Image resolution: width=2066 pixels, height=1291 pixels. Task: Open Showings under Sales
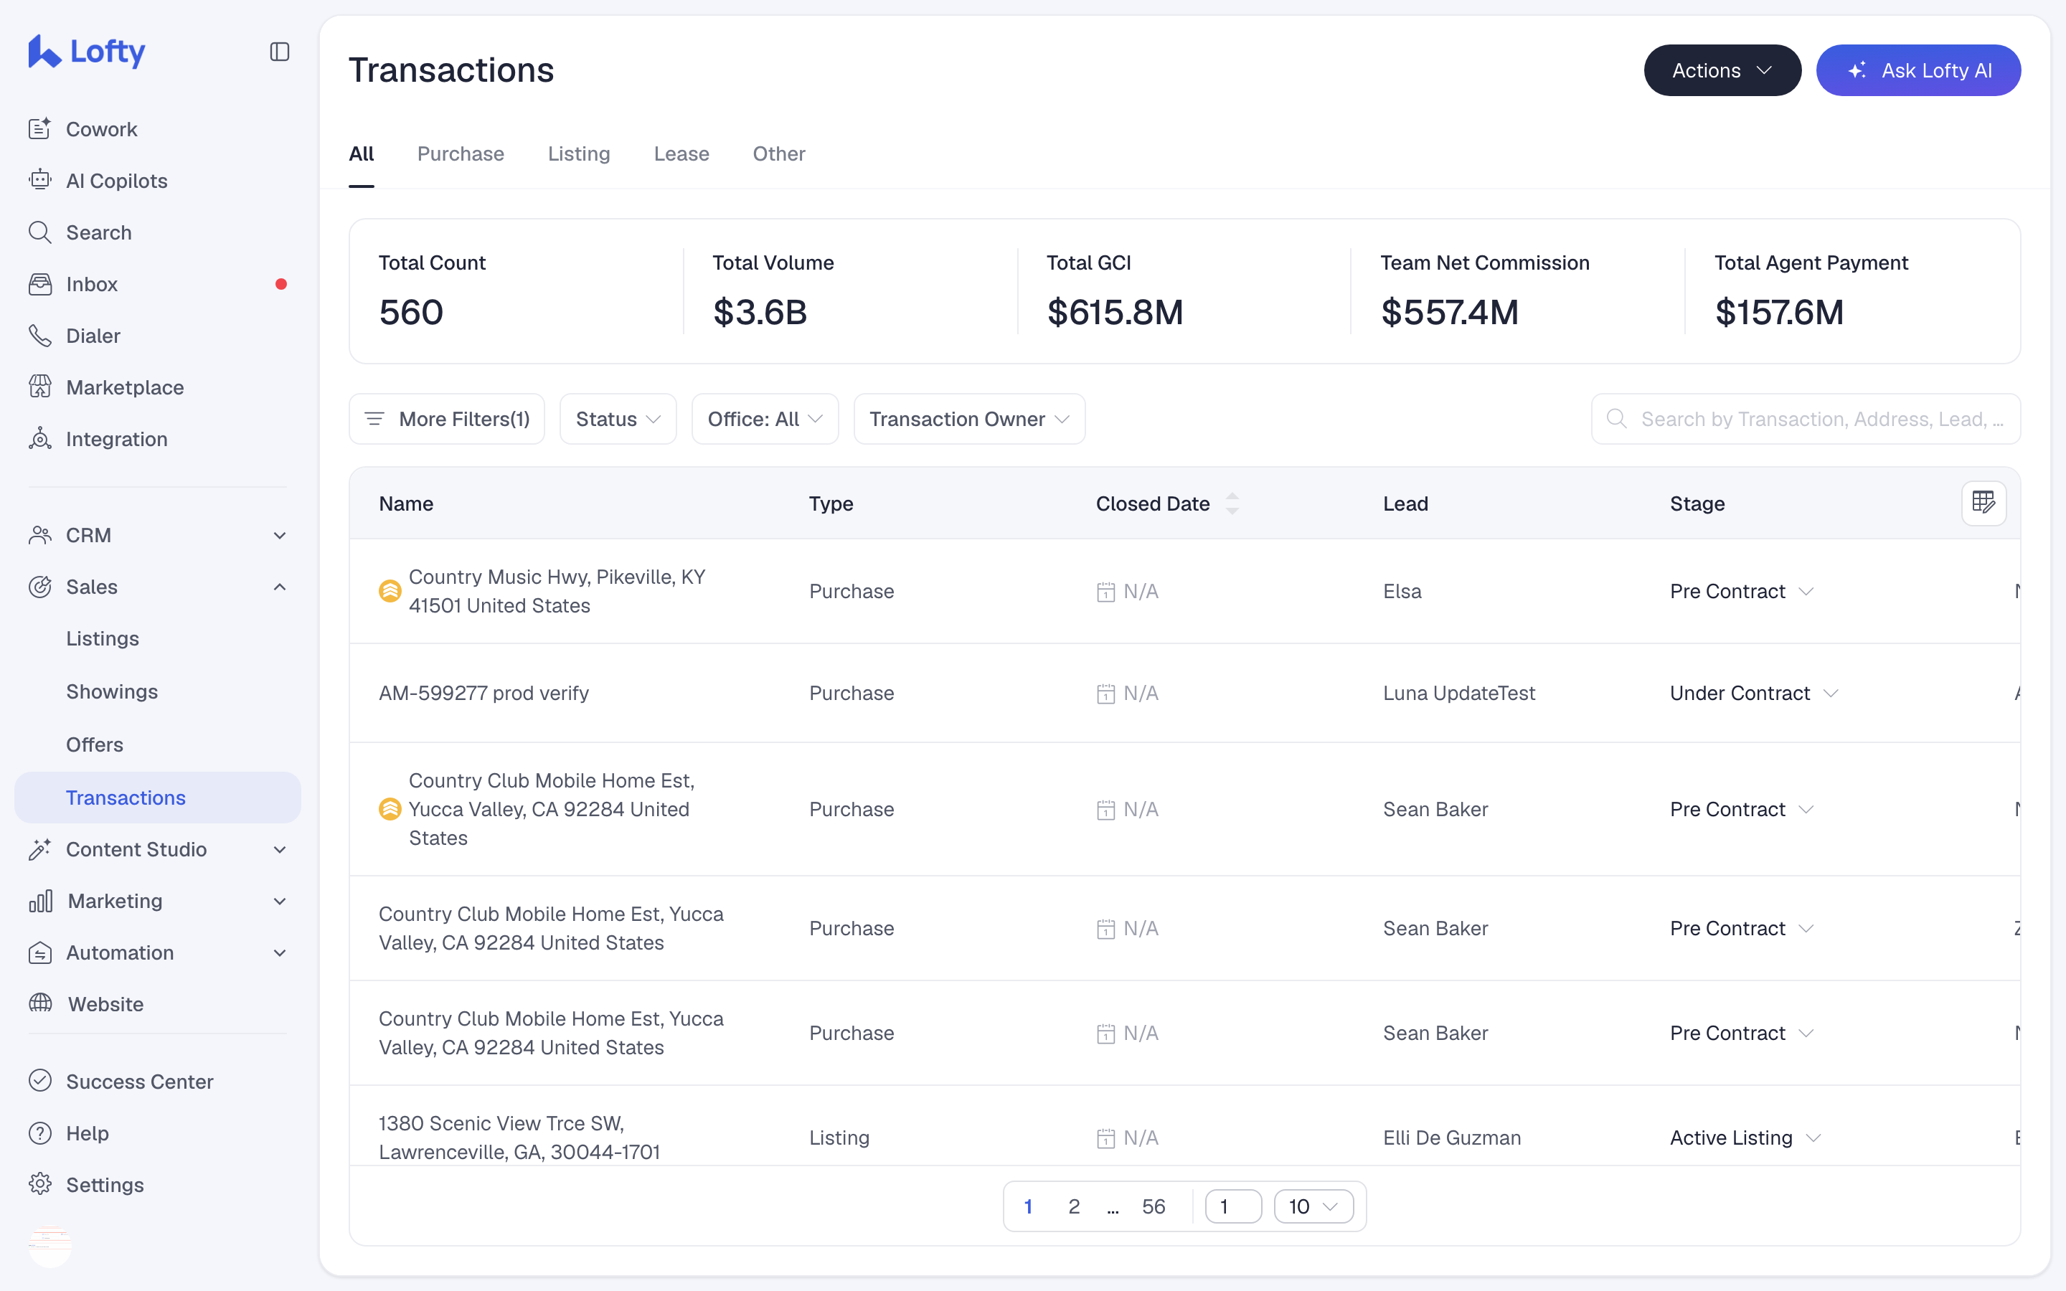(112, 691)
